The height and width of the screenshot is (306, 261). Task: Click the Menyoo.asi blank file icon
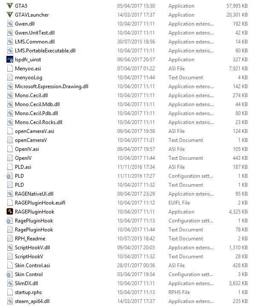point(10,69)
